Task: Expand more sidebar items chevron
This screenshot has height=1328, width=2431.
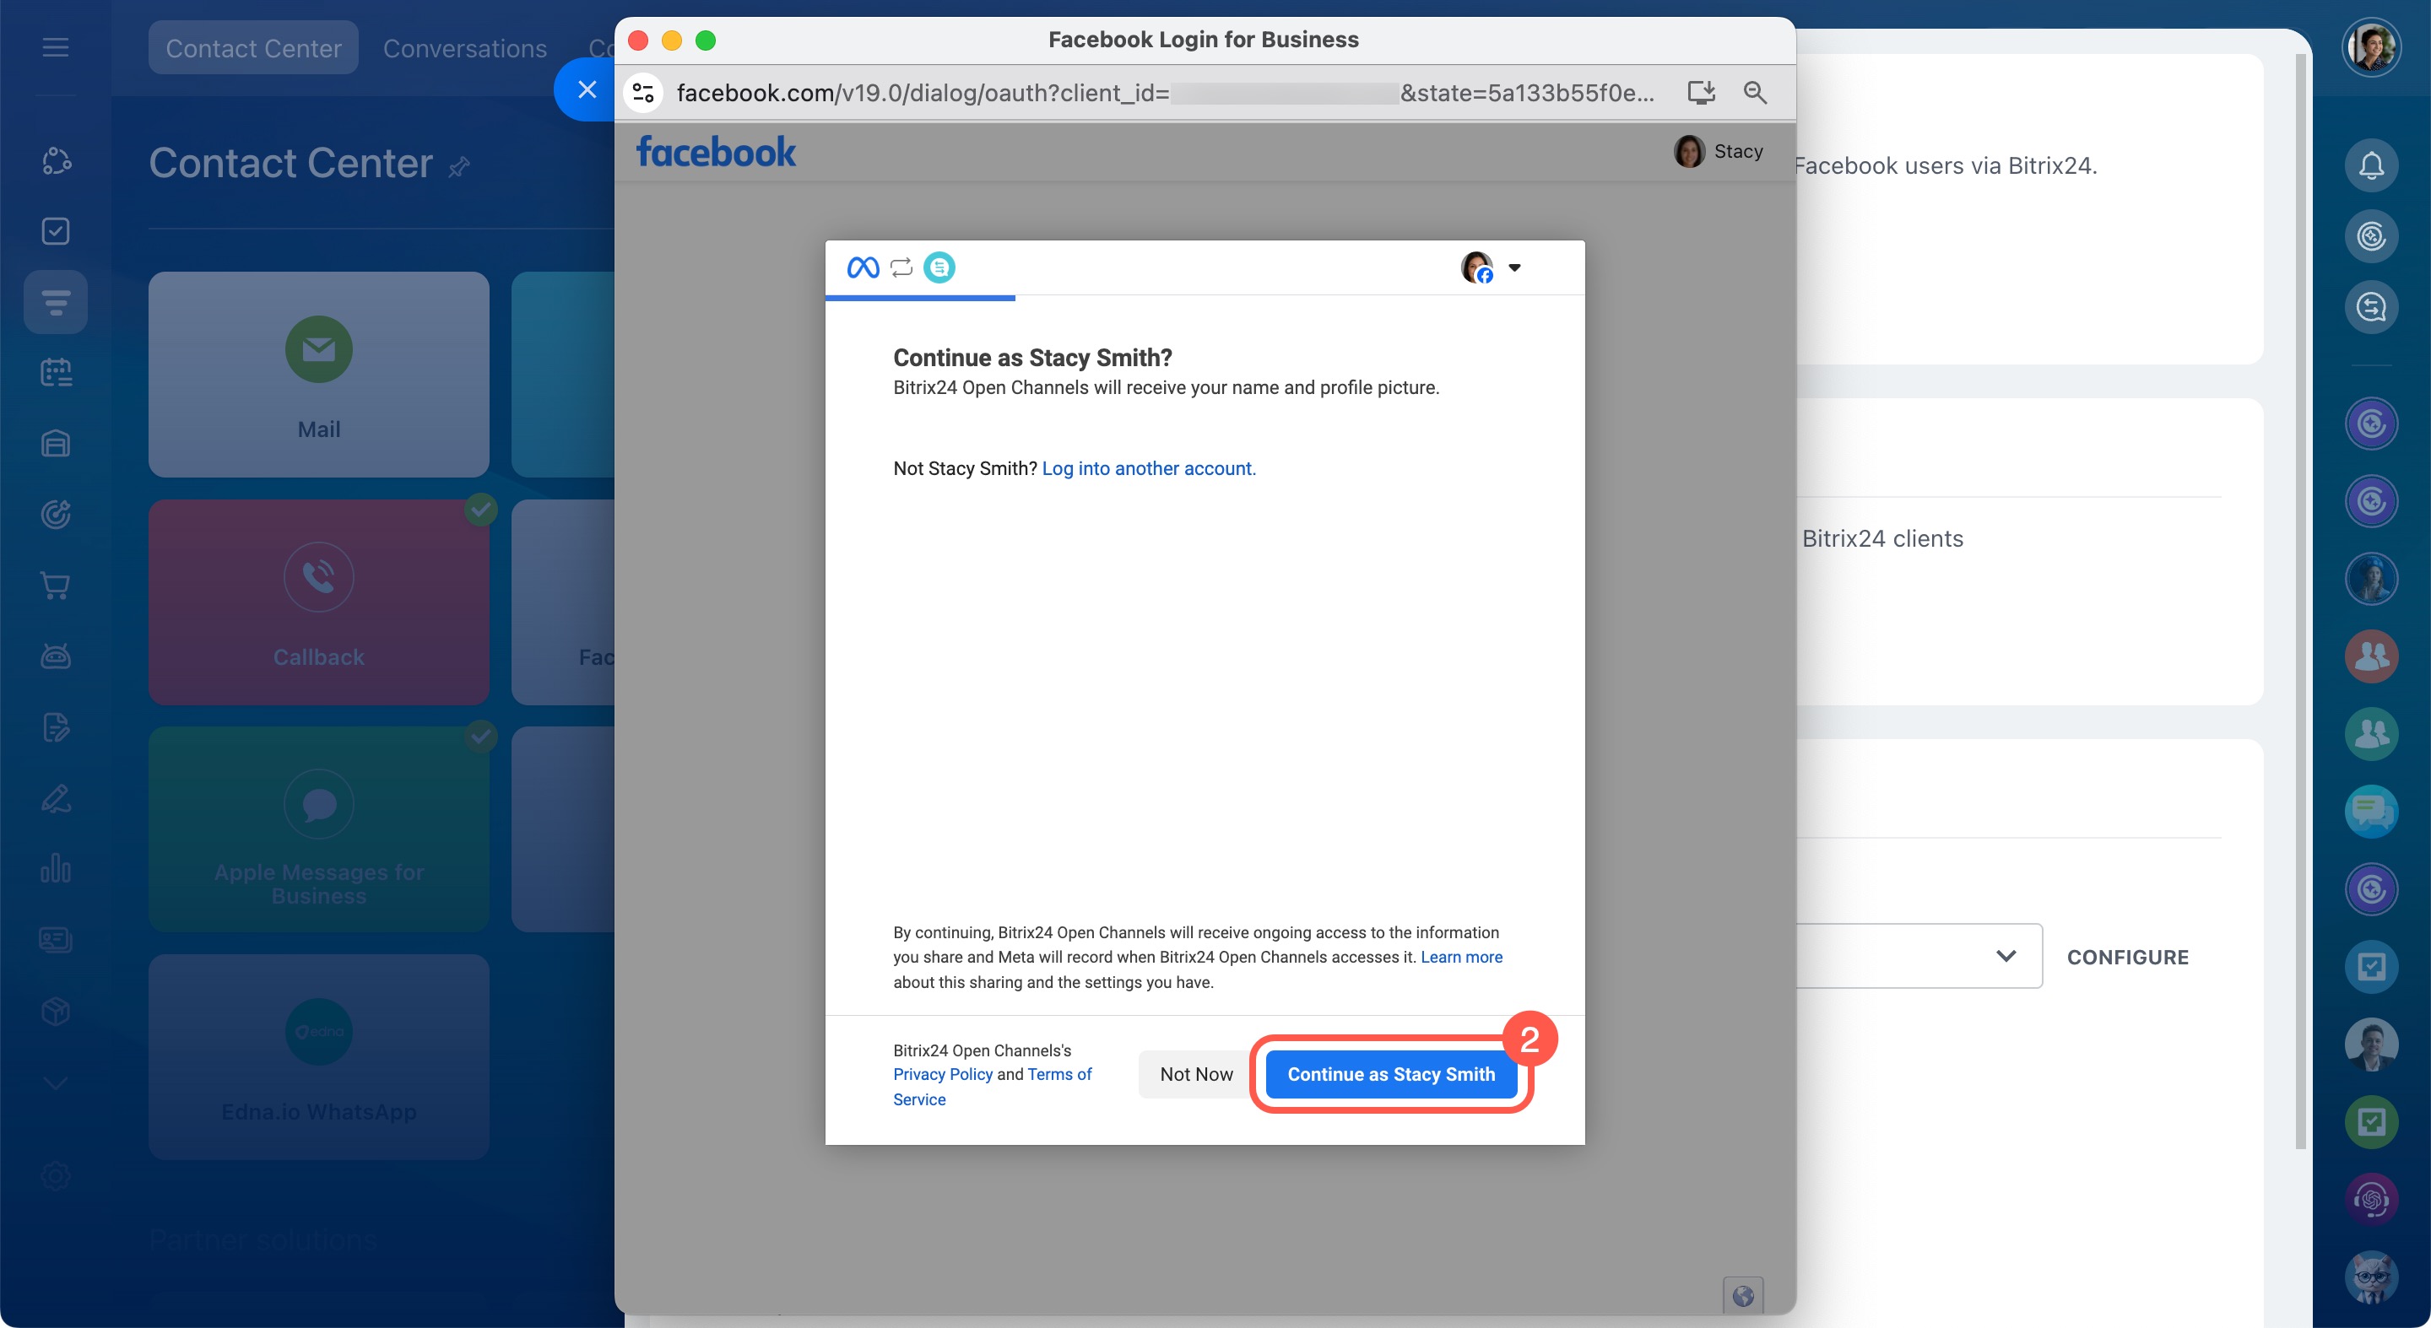Action: click(x=56, y=1082)
